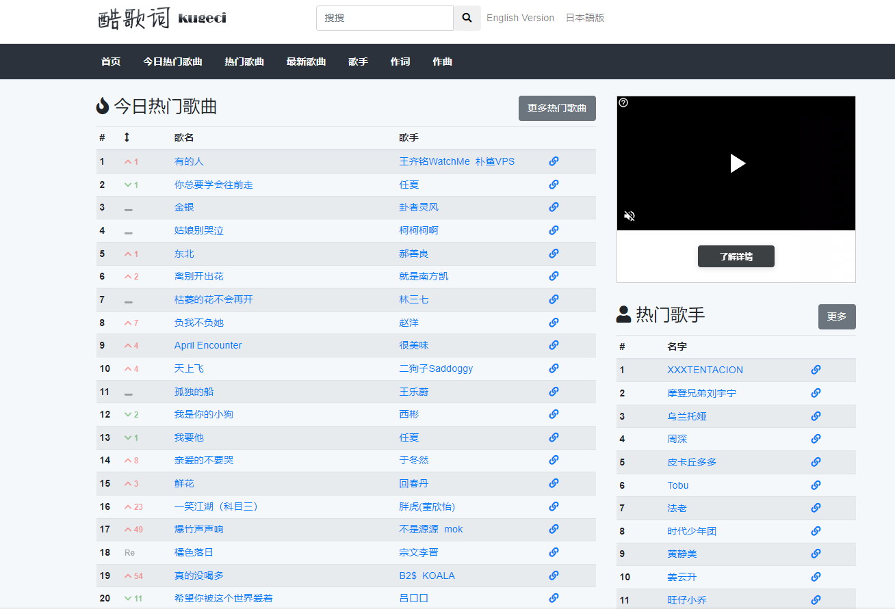This screenshot has width=895, height=609.
Task: Open the 首页 navigation item
Action: click(111, 62)
